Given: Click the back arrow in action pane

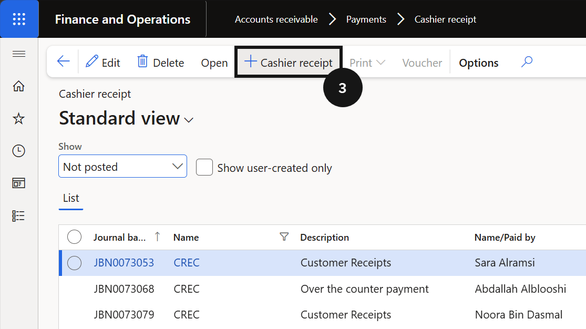Looking at the screenshot, I should coord(63,61).
